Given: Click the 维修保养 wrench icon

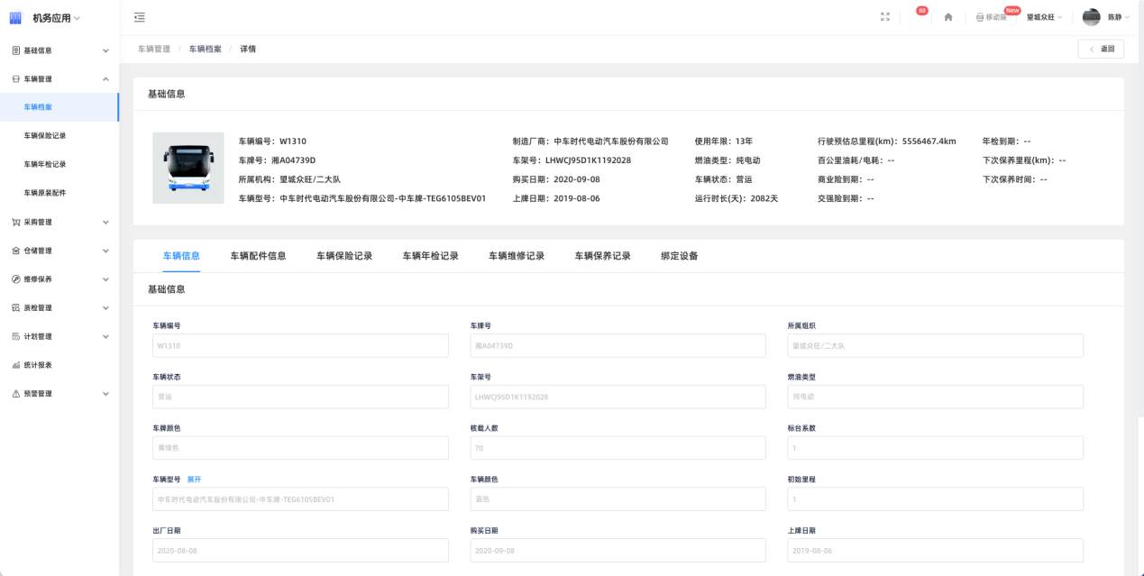Looking at the screenshot, I should [15, 279].
